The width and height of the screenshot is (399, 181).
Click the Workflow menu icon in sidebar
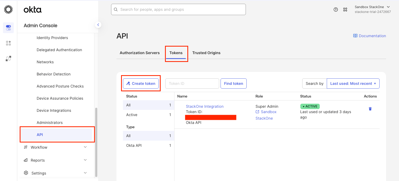click(26, 147)
